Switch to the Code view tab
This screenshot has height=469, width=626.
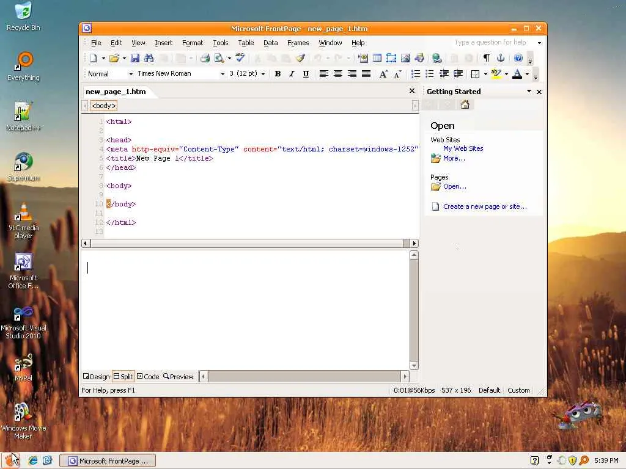(148, 376)
